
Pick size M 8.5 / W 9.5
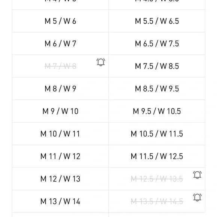point(157,89)
